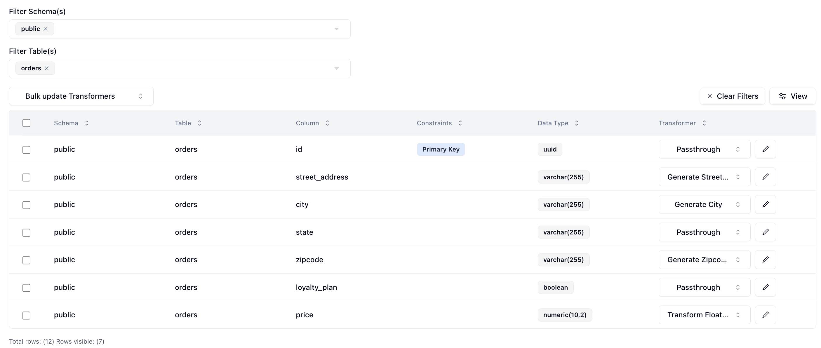Viewport: 821px width, 348px height.
Task: Click the street_address column name
Action: point(321,177)
